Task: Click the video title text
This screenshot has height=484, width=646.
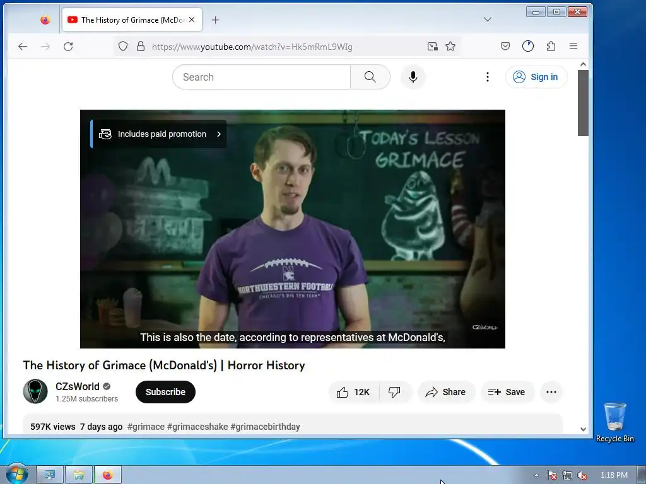Action: point(164,366)
